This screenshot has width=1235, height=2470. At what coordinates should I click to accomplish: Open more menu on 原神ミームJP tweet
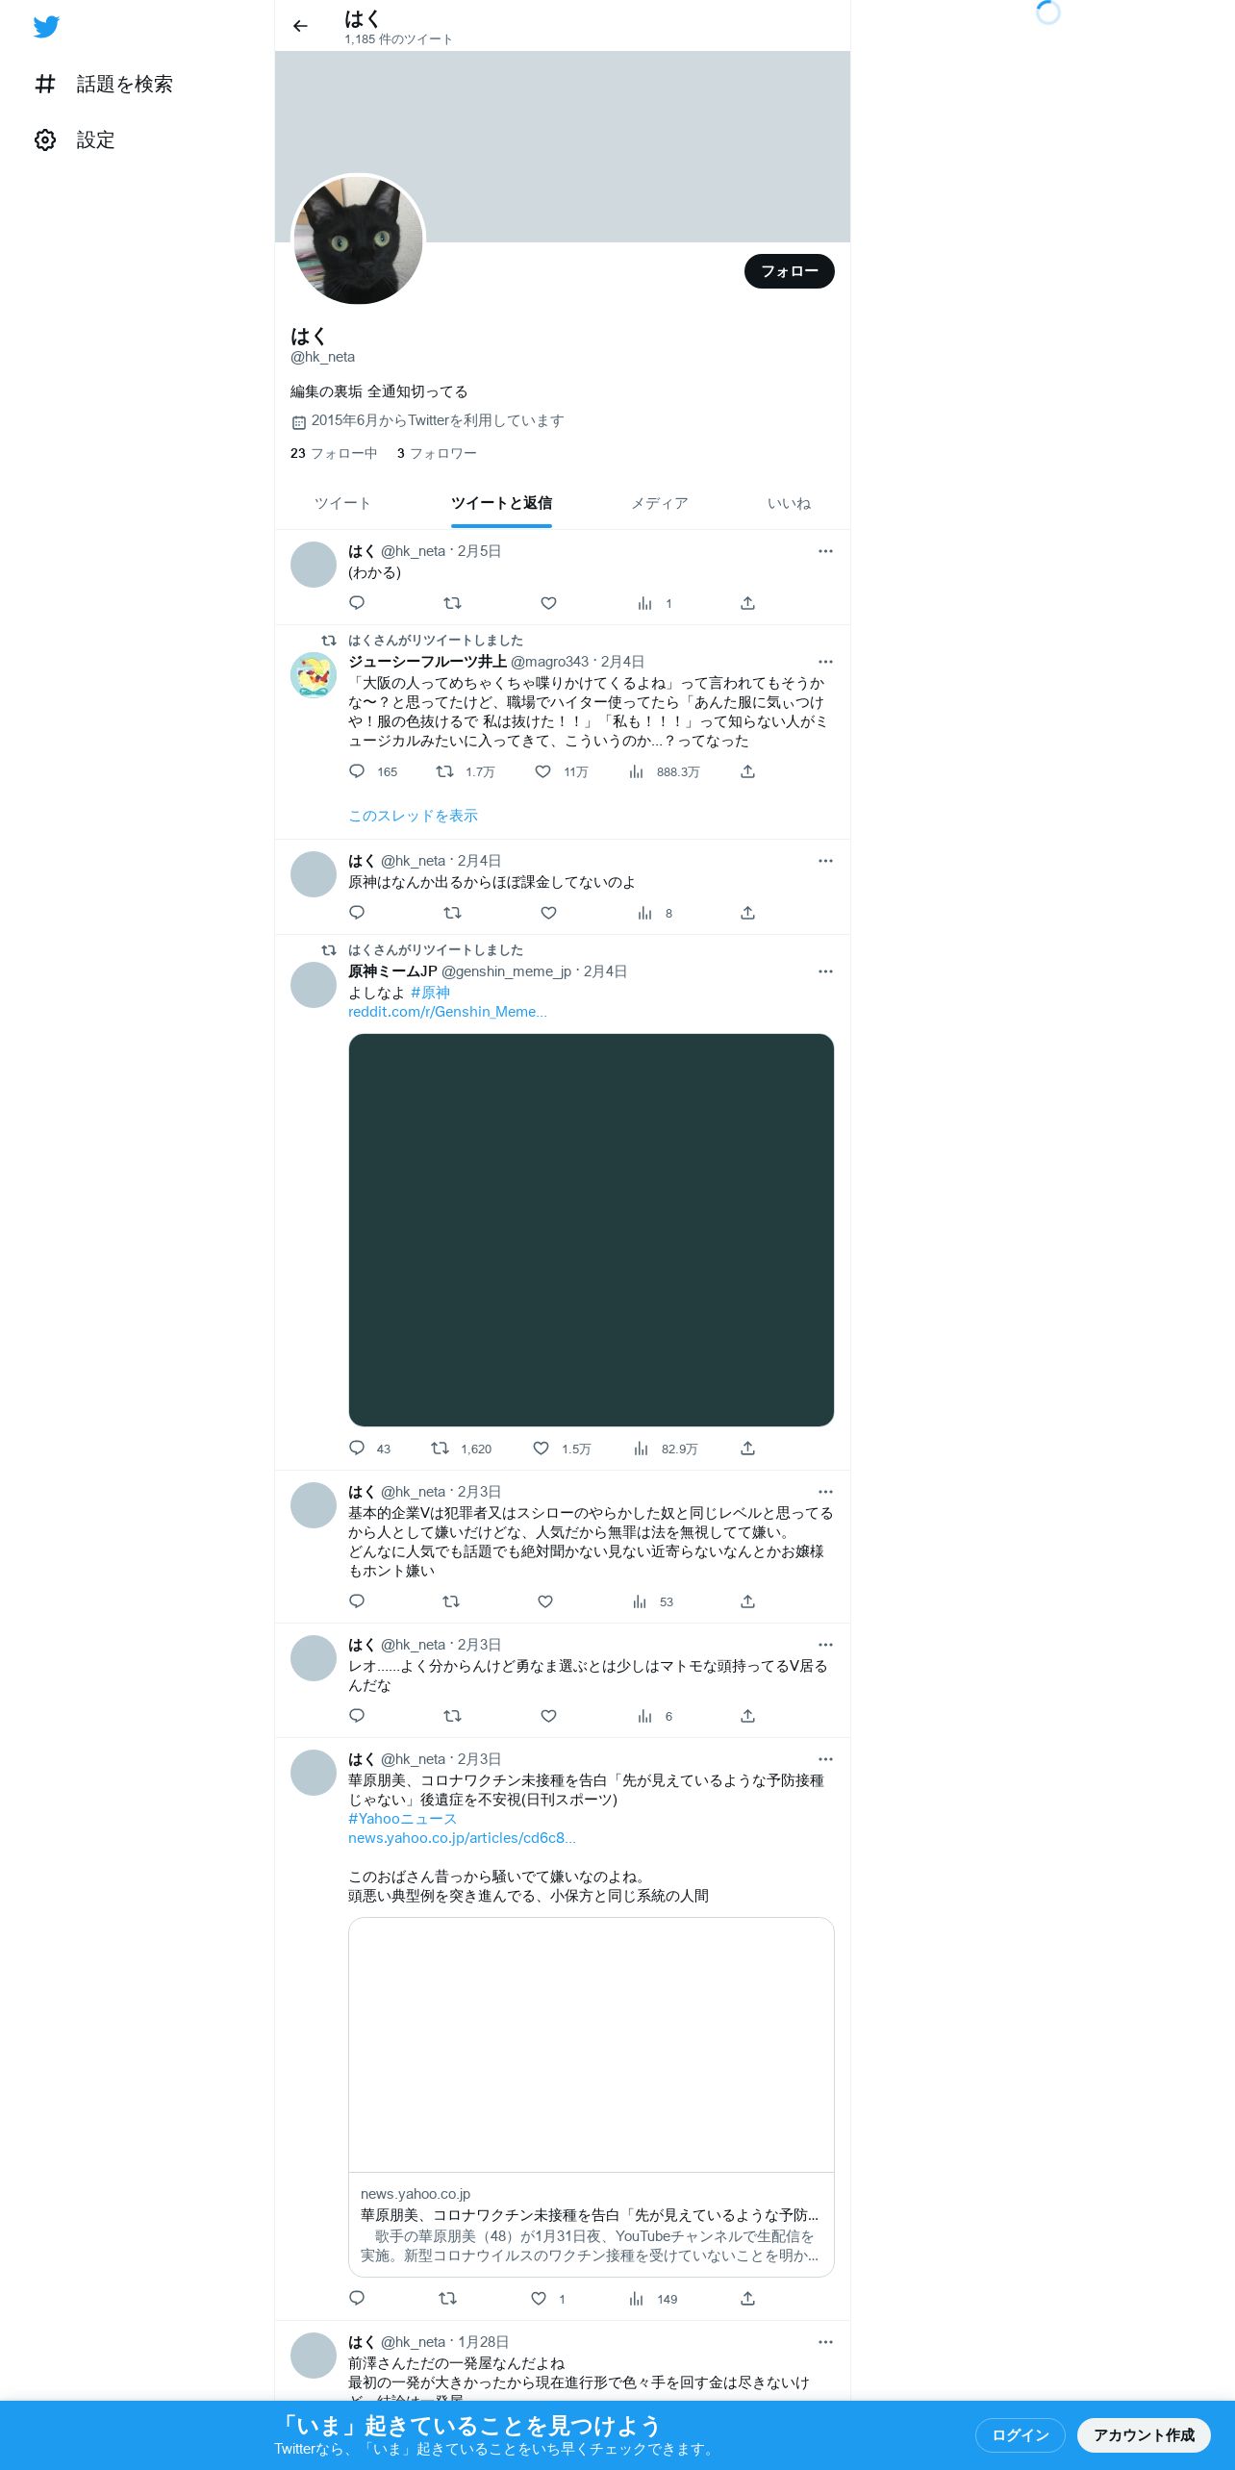pos(825,971)
